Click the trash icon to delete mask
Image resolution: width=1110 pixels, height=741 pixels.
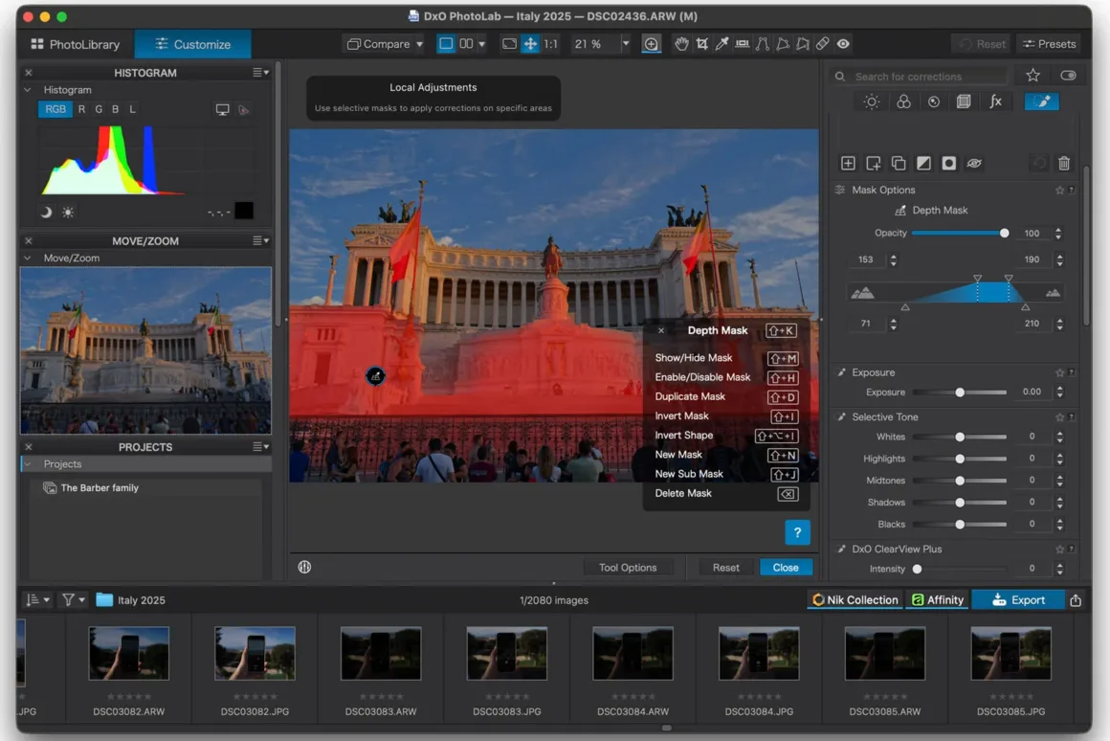pyautogui.click(x=1063, y=164)
